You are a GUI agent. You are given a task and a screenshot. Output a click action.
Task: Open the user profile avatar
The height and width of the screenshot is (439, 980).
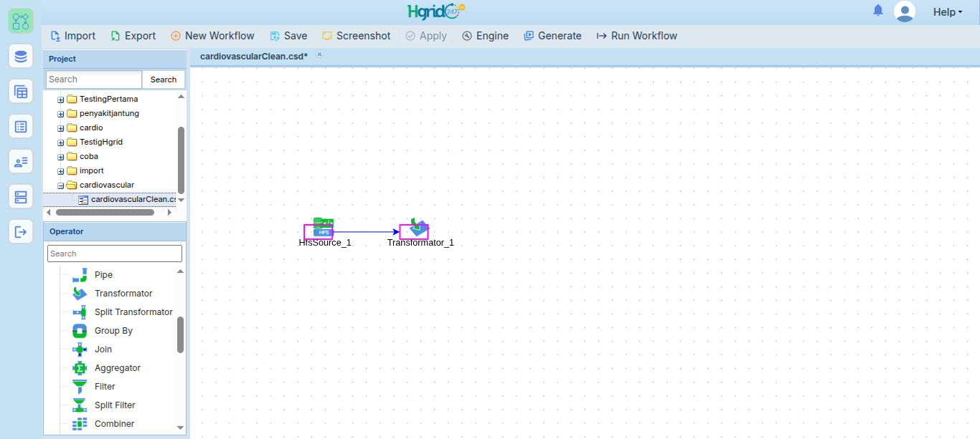click(905, 11)
